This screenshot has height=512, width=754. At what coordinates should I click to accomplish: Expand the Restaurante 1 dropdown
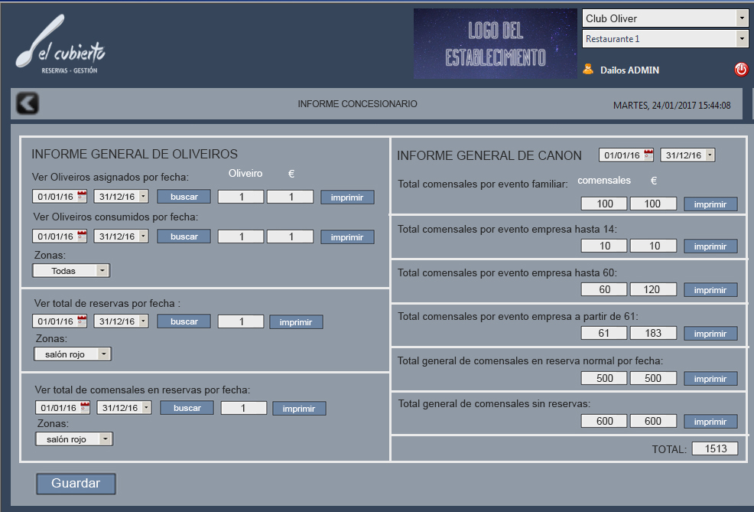click(x=741, y=39)
